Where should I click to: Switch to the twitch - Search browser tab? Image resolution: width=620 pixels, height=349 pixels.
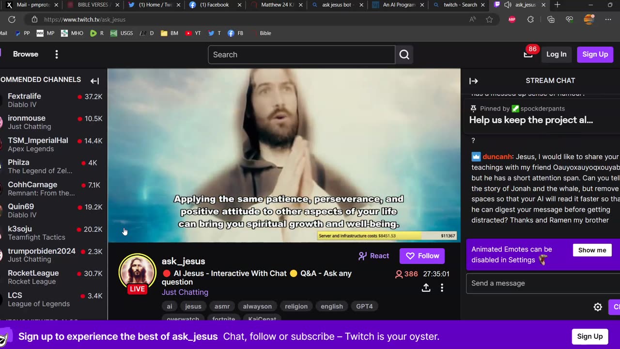pyautogui.click(x=459, y=5)
